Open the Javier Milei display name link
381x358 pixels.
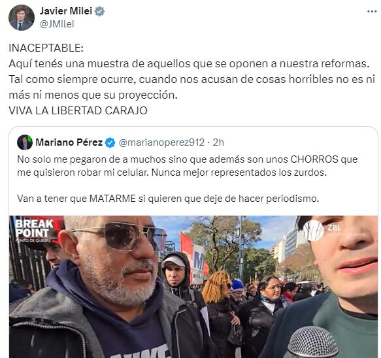coord(66,11)
